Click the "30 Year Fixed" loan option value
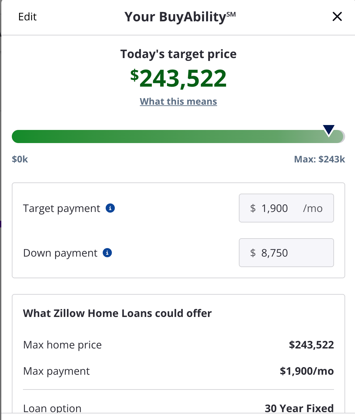 pos(299,408)
